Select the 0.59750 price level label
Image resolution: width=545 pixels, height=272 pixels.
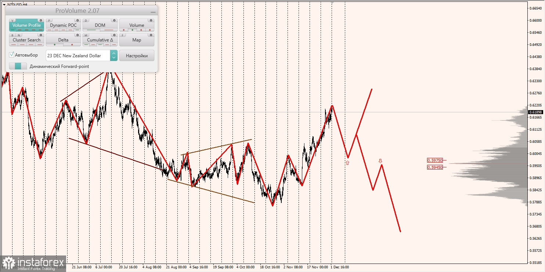tap(435, 160)
